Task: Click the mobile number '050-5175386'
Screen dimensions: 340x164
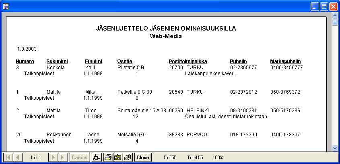Action: coord(285,111)
